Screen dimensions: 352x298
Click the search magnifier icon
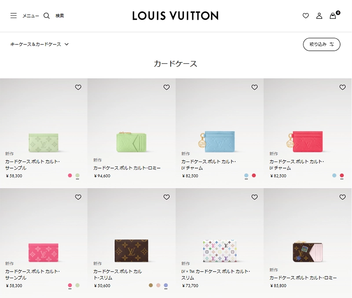pos(47,16)
